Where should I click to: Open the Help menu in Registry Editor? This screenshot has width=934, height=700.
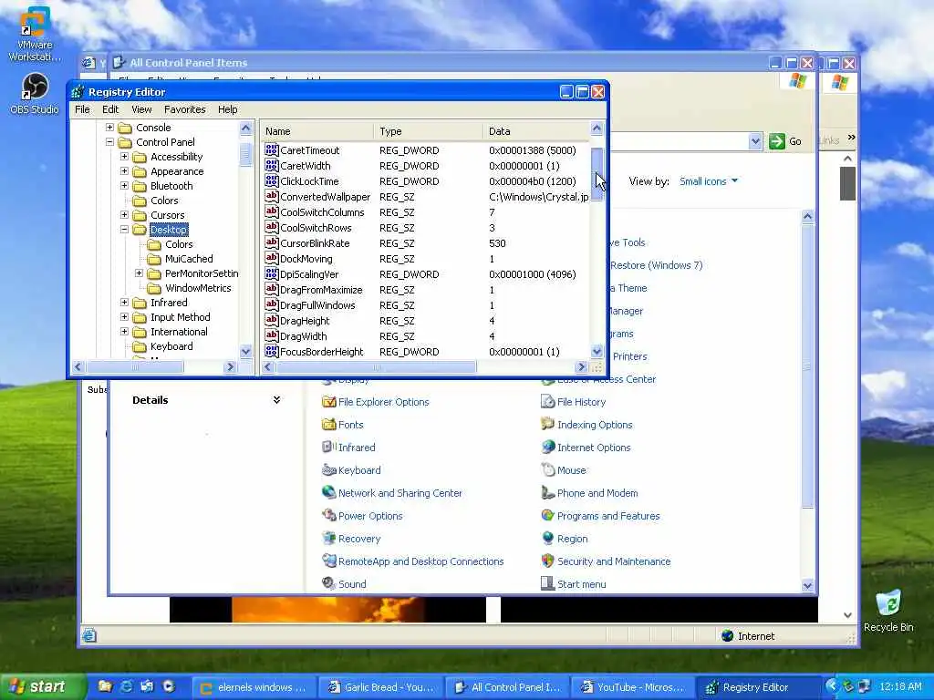pyautogui.click(x=227, y=109)
